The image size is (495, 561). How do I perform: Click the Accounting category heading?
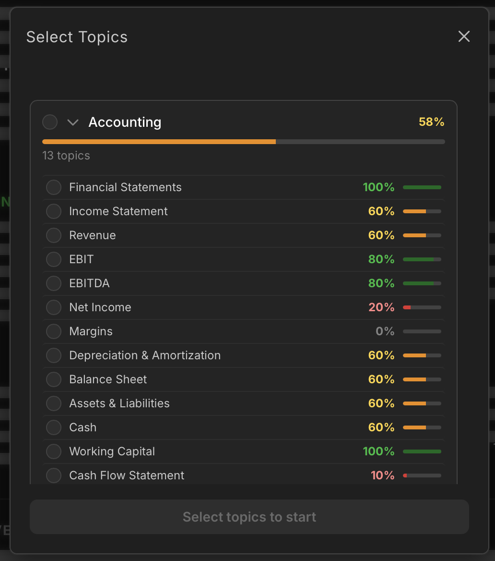click(125, 122)
